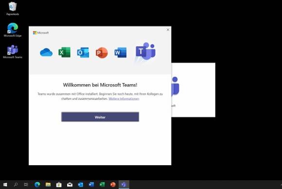
Task: Click the PowerPoint icon in welcome dialog
Action: tap(102, 53)
